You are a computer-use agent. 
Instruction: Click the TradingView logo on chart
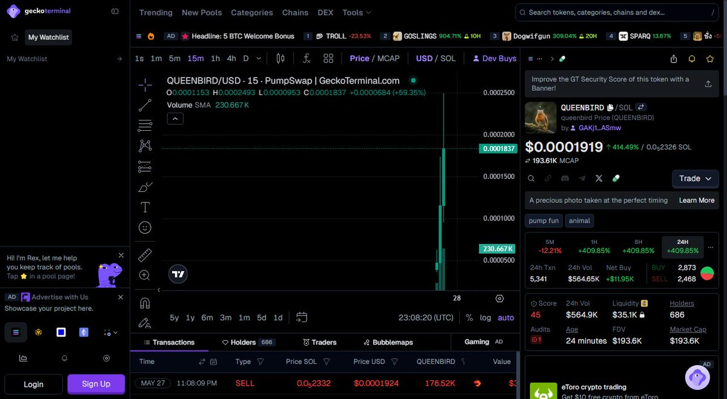[x=178, y=274]
